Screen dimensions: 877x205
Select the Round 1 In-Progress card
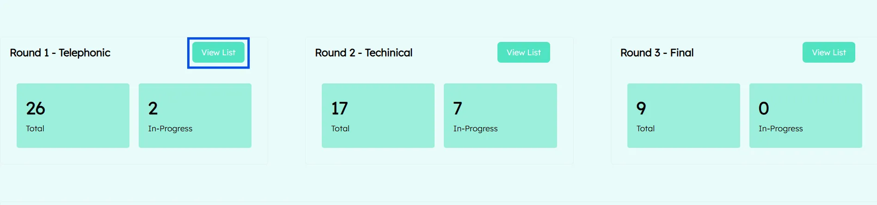195,116
